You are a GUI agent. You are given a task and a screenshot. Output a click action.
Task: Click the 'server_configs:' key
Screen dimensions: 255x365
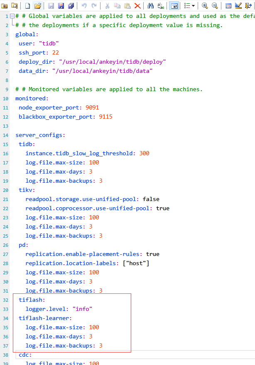click(x=40, y=135)
